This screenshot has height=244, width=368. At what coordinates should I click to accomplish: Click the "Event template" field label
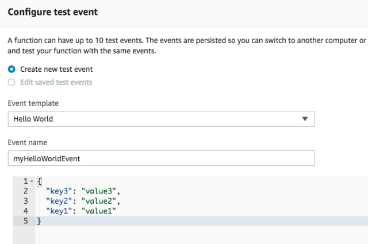click(x=33, y=103)
